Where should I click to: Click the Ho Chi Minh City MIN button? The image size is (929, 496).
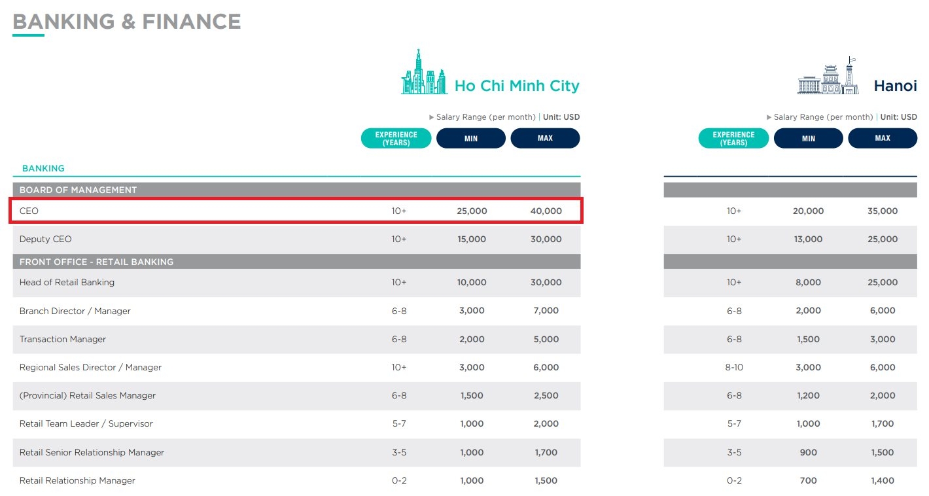click(x=471, y=139)
